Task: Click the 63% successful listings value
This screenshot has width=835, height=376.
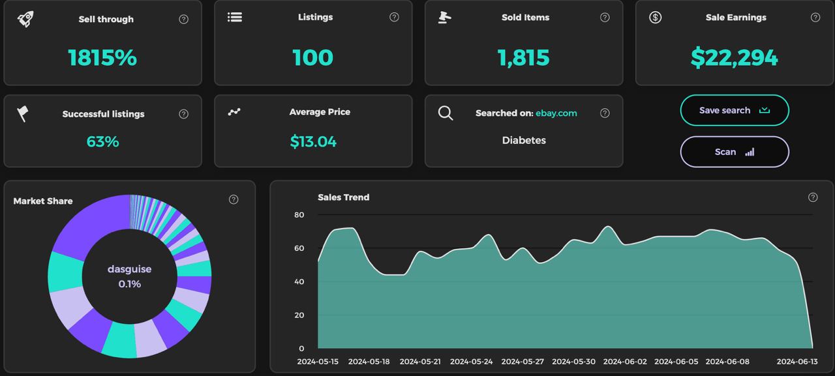Action: click(102, 141)
